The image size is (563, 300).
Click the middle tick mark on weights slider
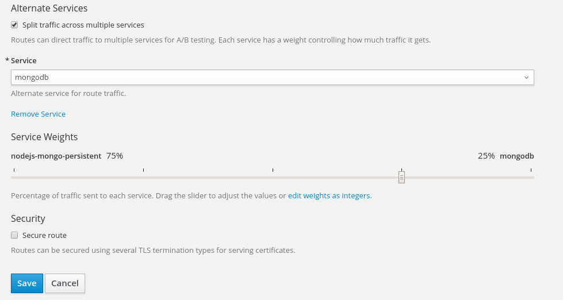tap(273, 170)
